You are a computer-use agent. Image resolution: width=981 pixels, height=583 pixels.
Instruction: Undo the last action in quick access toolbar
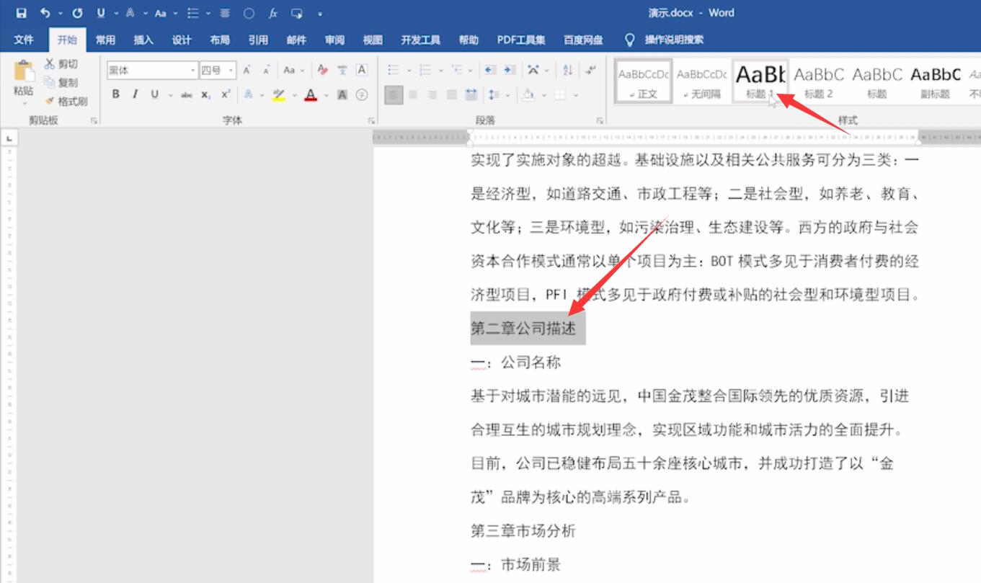coord(46,13)
